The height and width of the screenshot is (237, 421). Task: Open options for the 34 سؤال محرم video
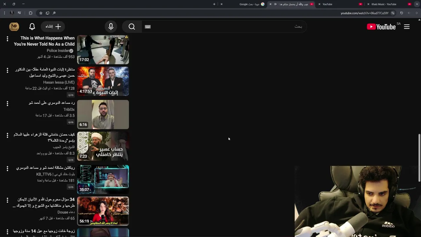coord(7,200)
